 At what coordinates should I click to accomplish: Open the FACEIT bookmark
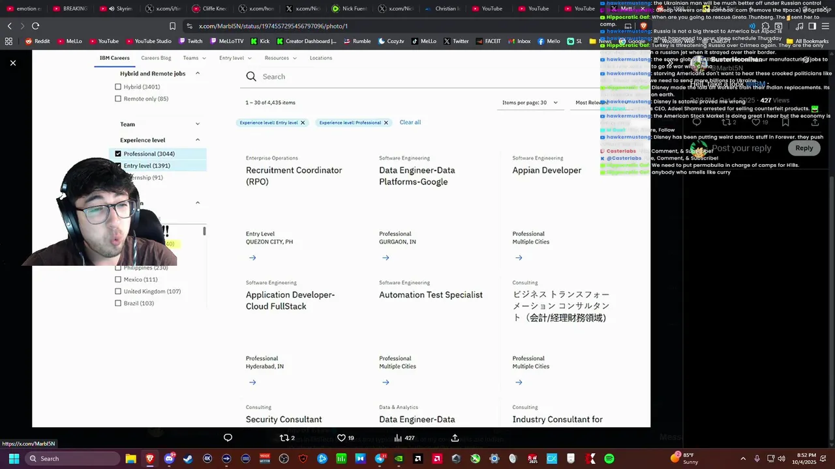click(x=488, y=41)
